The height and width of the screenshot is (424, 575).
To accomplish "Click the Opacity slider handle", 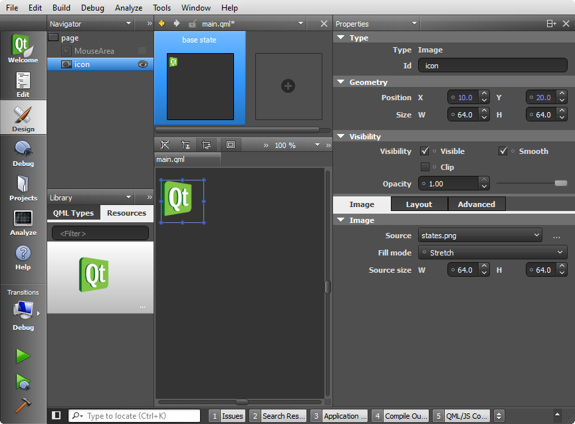I will [560, 183].
